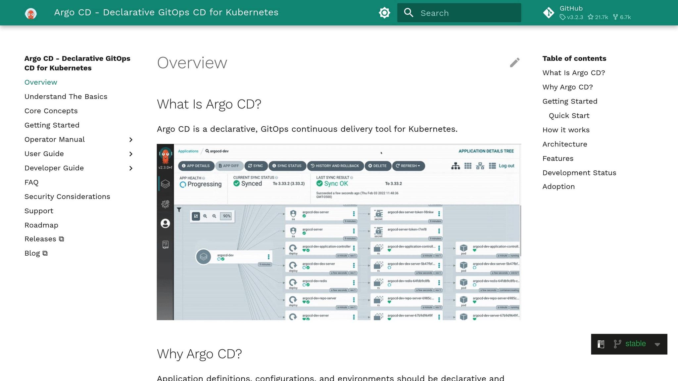Open the Architecture link in table of contents

(564, 144)
